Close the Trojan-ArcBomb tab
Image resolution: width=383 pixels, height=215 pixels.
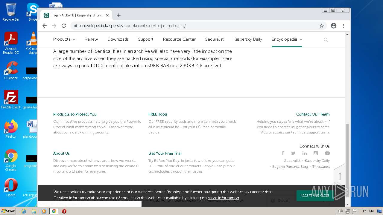pos(107,15)
